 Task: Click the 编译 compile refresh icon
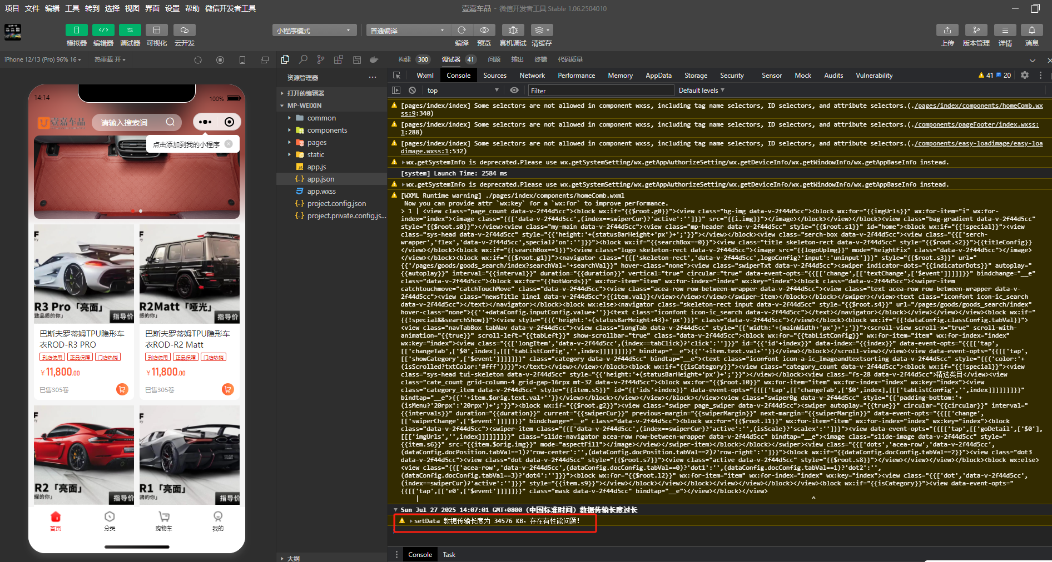pos(462,30)
